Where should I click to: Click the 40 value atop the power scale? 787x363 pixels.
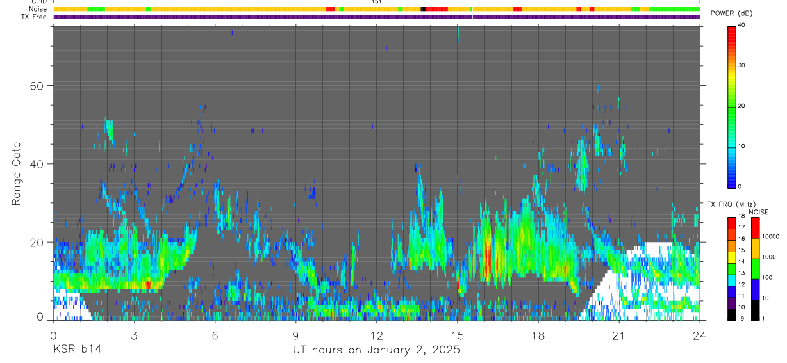[x=741, y=25]
